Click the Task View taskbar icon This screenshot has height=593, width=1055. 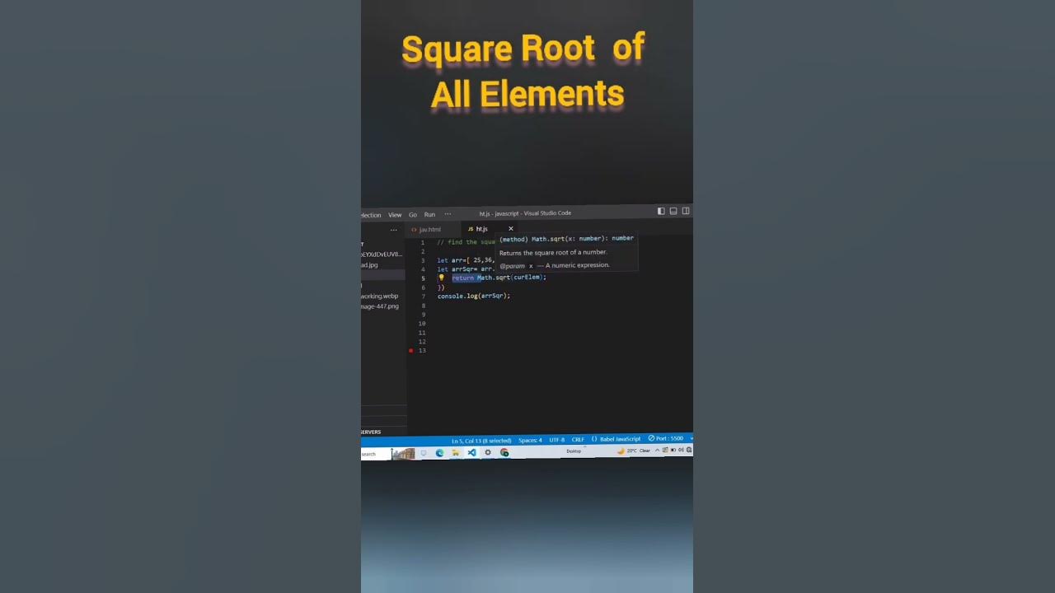pyautogui.click(x=424, y=453)
